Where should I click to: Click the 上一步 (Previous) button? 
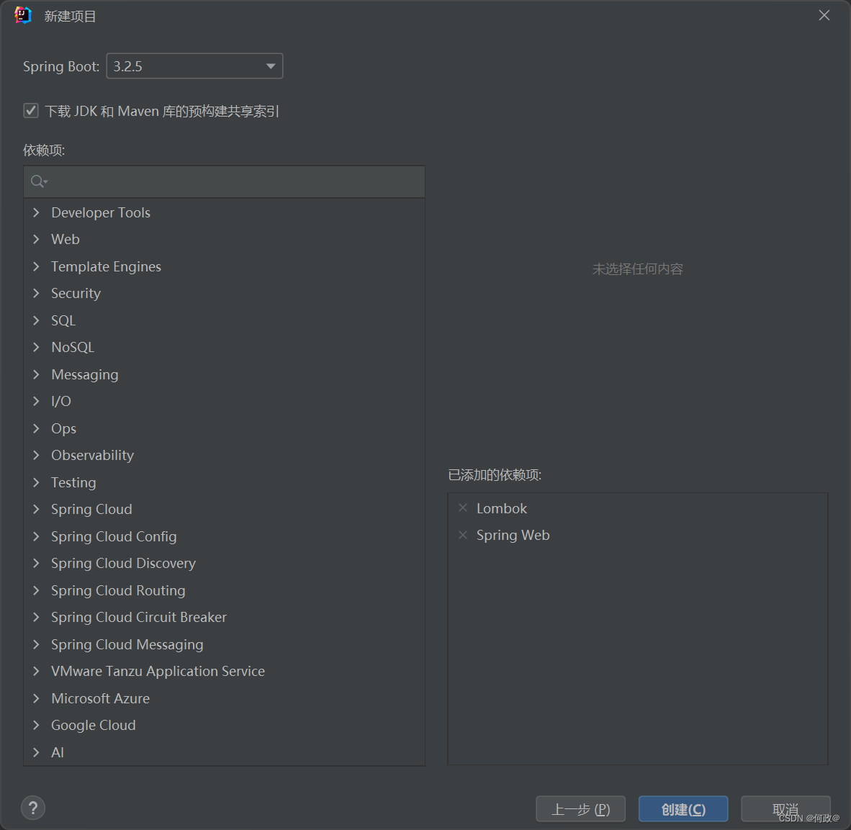coord(580,809)
